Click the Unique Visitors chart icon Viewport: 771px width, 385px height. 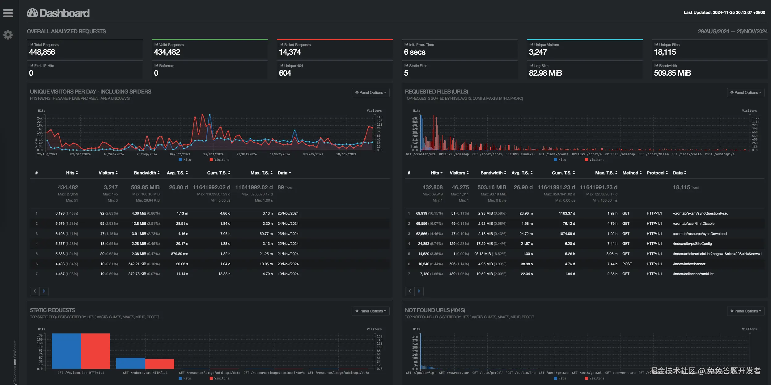point(531,45)
